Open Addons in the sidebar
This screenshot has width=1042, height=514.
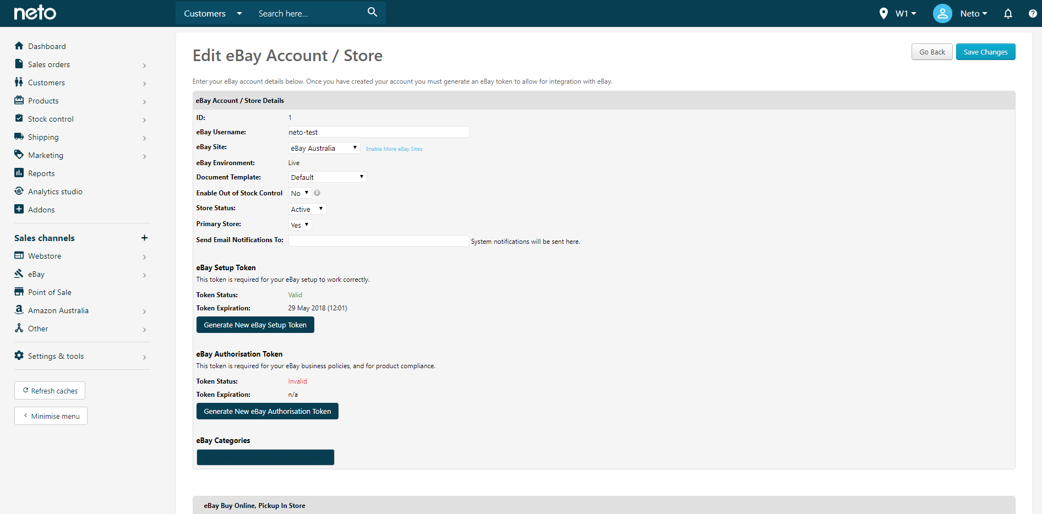[x=41, y=210]
